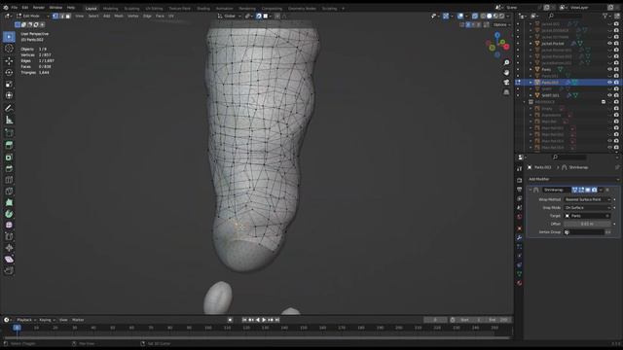Select the Select Box tool
Viewport: 623px width, 350px height.
pos(9,37)
